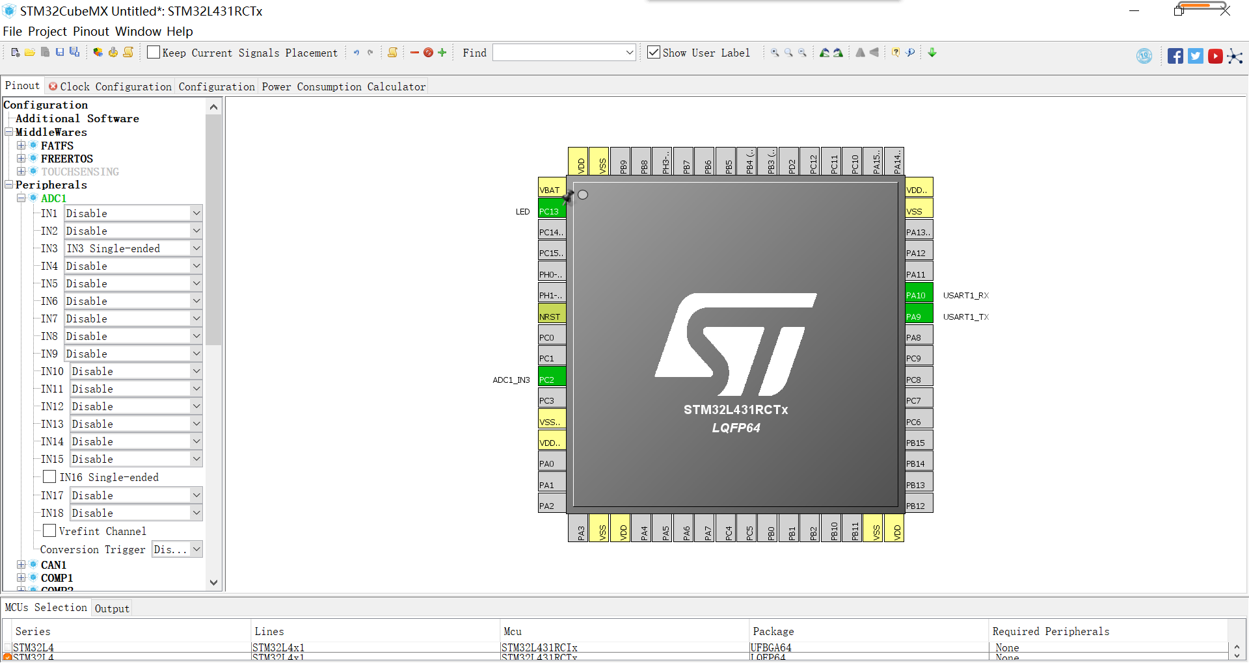1249x663 pixels.
Task: Open the IN5 mode dropdown
Action: (x=133, y=283)
